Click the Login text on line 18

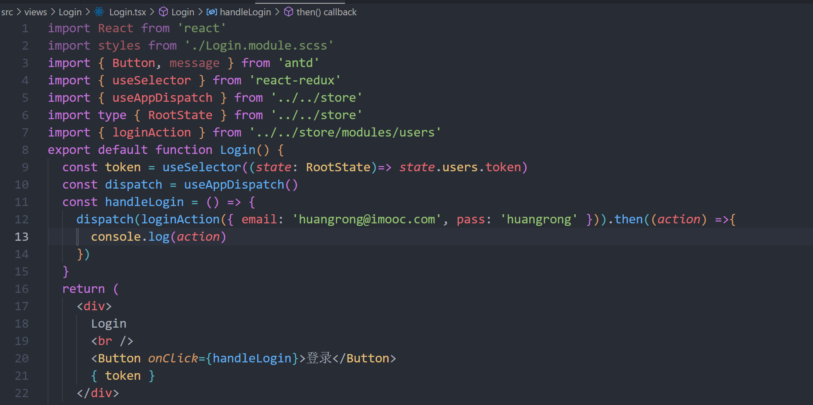[x=109, y=324]
